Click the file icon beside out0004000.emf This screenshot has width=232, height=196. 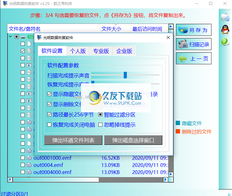pyautogui.click(x=29, y=172)
